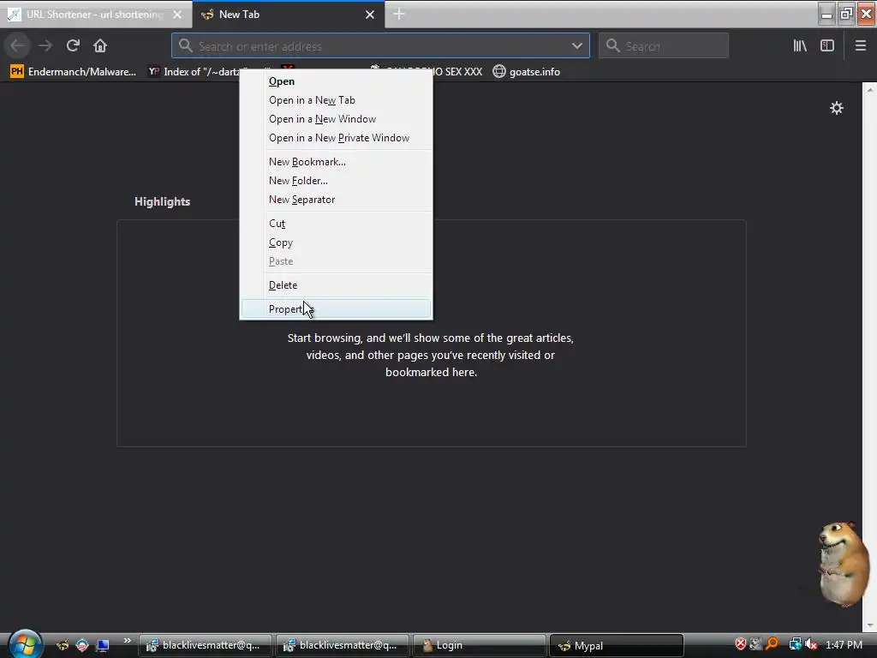877x658 pixels.
Task: Open the goatse.info bookmark
Action: pos(527,72)
